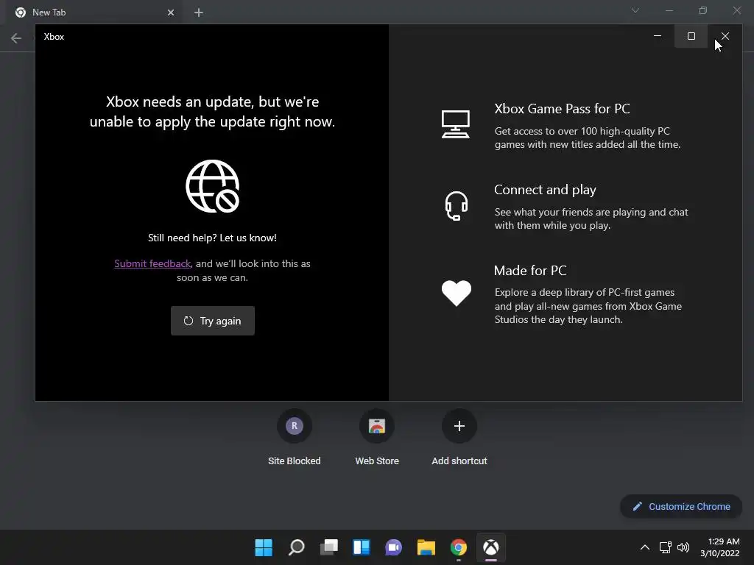Restore down the Chrome window

(x=703, y=10)
